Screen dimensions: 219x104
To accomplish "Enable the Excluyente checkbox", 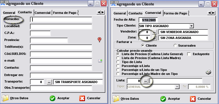I will (189, 54).
